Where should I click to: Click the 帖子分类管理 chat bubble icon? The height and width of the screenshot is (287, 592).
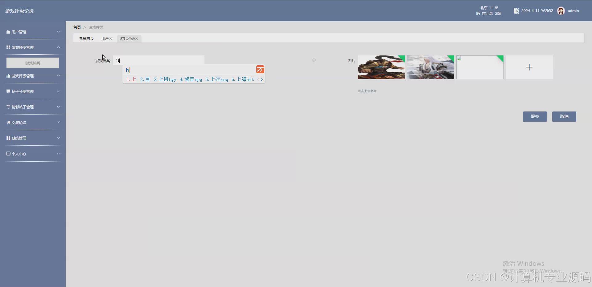(x=8, y=91)
